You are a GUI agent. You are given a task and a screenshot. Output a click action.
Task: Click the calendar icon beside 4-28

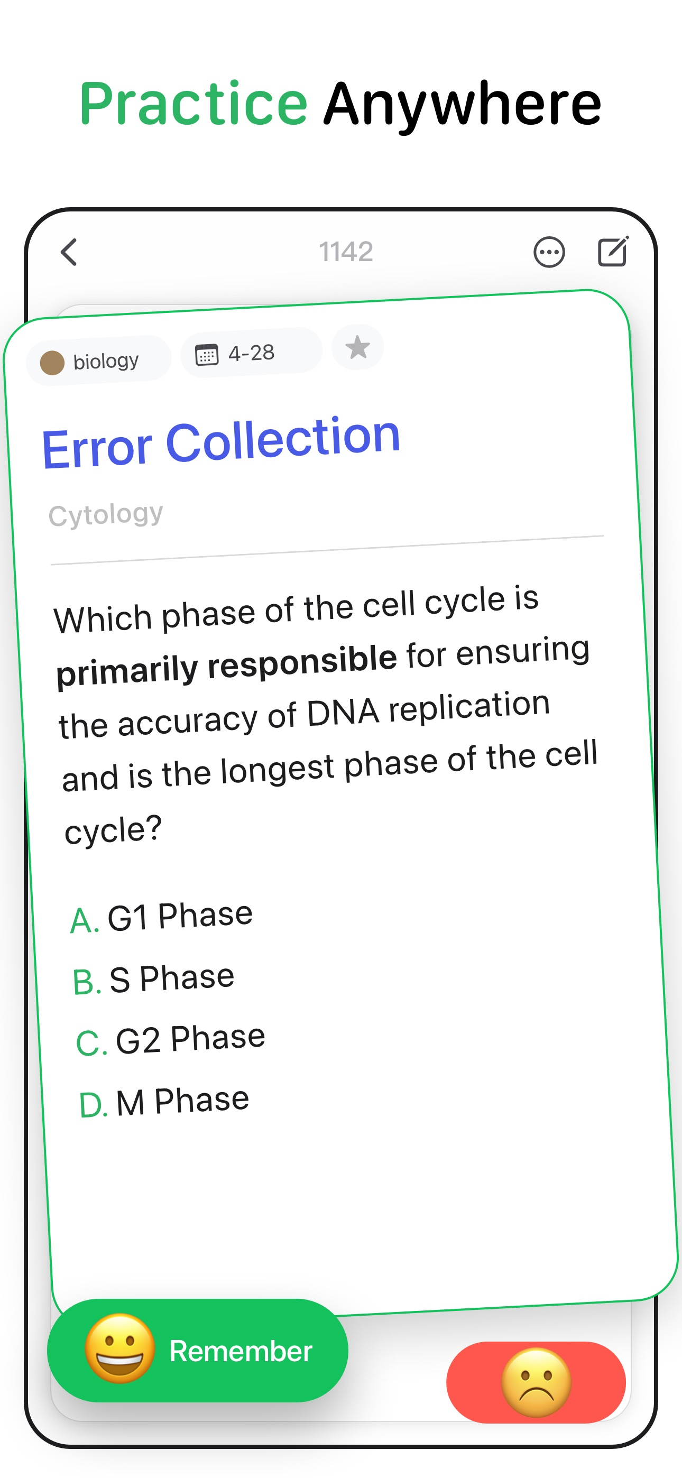tap(207, 355)
